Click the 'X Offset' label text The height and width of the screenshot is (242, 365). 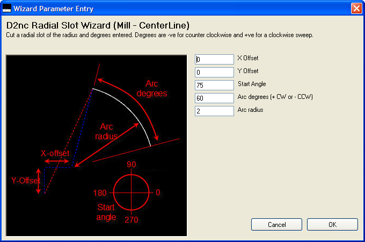coord(247,58)
